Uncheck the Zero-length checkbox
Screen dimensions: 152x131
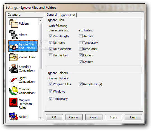click(50, 36)
